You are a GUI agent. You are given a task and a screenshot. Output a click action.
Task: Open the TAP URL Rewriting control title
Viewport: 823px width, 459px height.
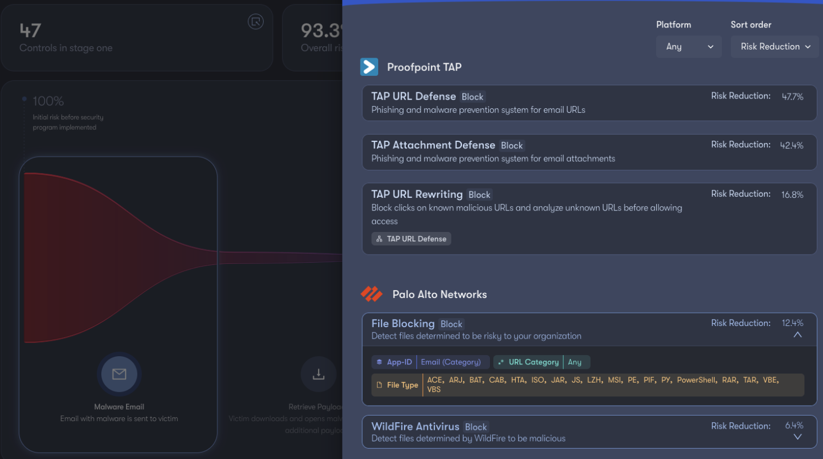[x=417, y=194]
